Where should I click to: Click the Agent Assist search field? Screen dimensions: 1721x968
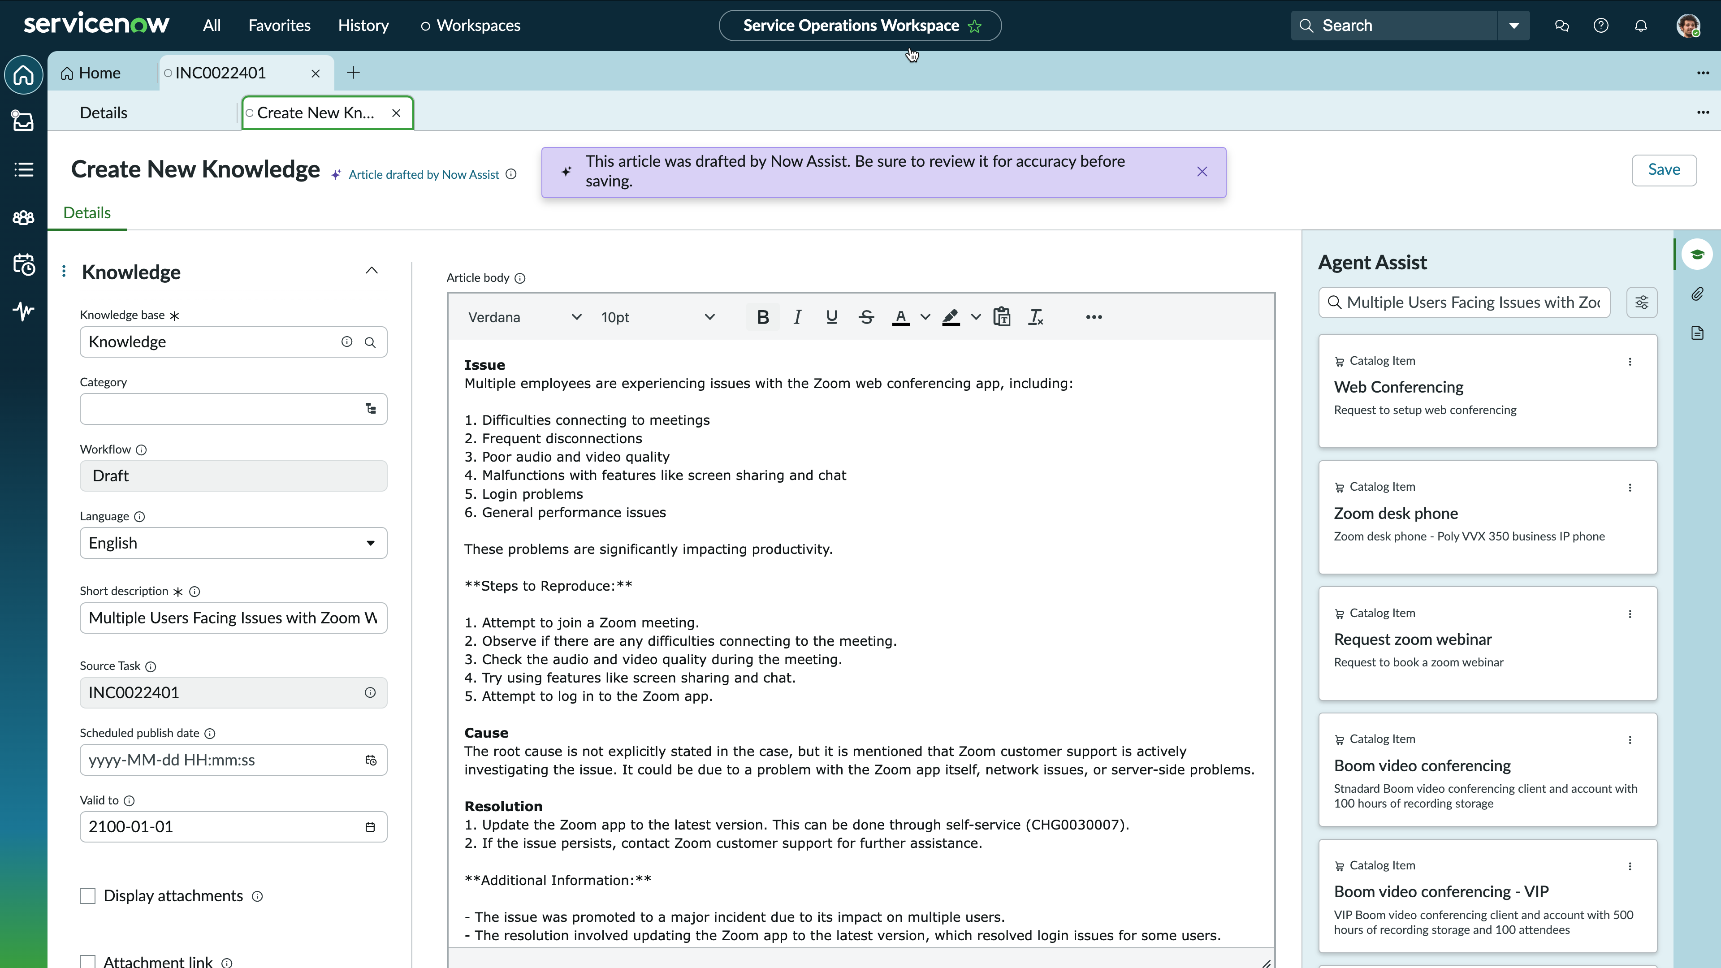point(1465,302)
